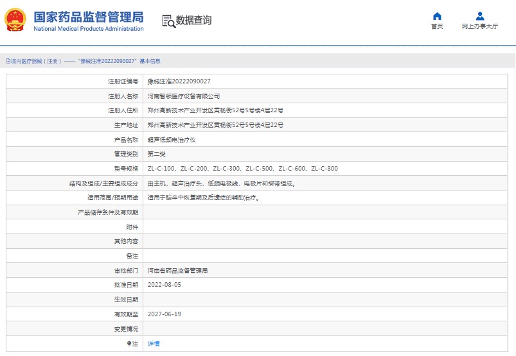516x356 pixels.
Task: Click the 生效日期 row label
Action: pyautogui.click(x=126, y=300)
